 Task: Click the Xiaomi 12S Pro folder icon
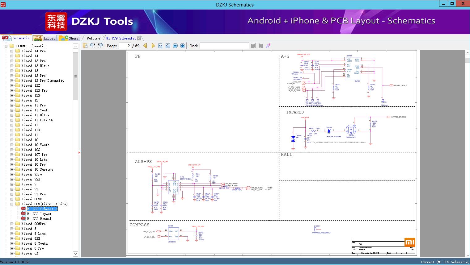(x=18, y=90)
